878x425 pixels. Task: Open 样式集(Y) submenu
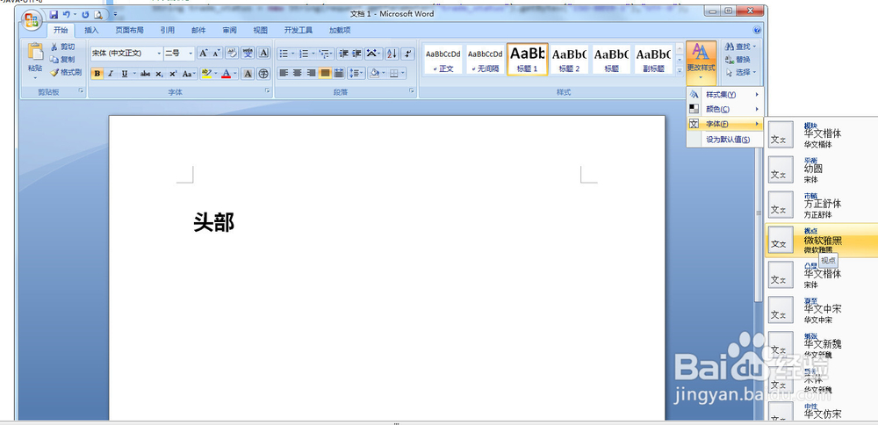coord(725,95)
